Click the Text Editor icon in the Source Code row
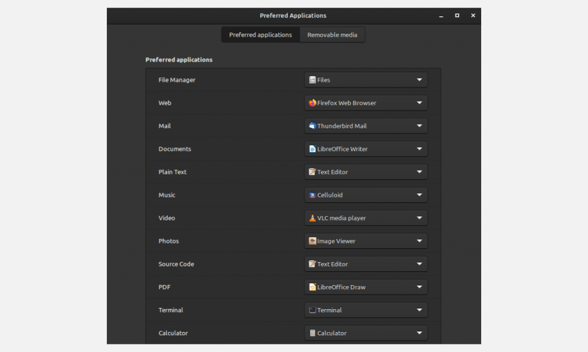588x352 pixels. click(312, 264)
